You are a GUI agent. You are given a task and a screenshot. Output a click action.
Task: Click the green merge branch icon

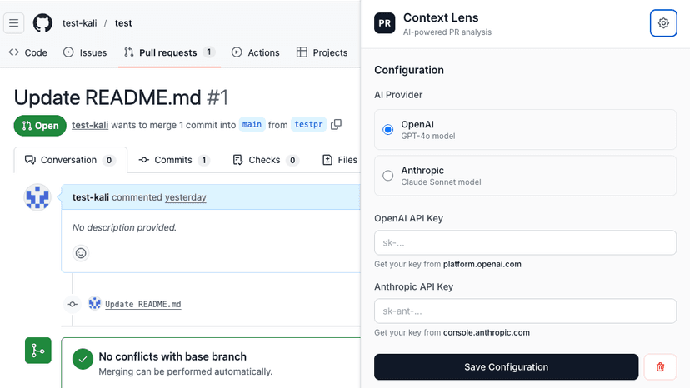click(38, 351)
